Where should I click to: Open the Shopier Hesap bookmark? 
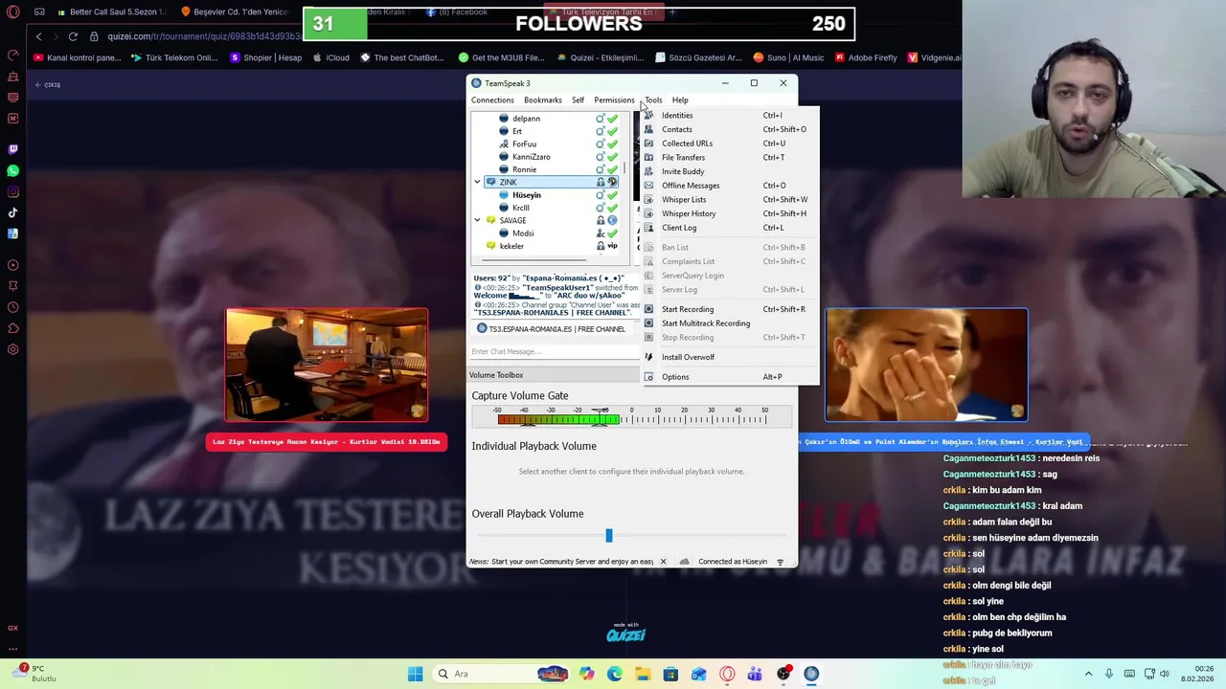(x=265, y=57)
